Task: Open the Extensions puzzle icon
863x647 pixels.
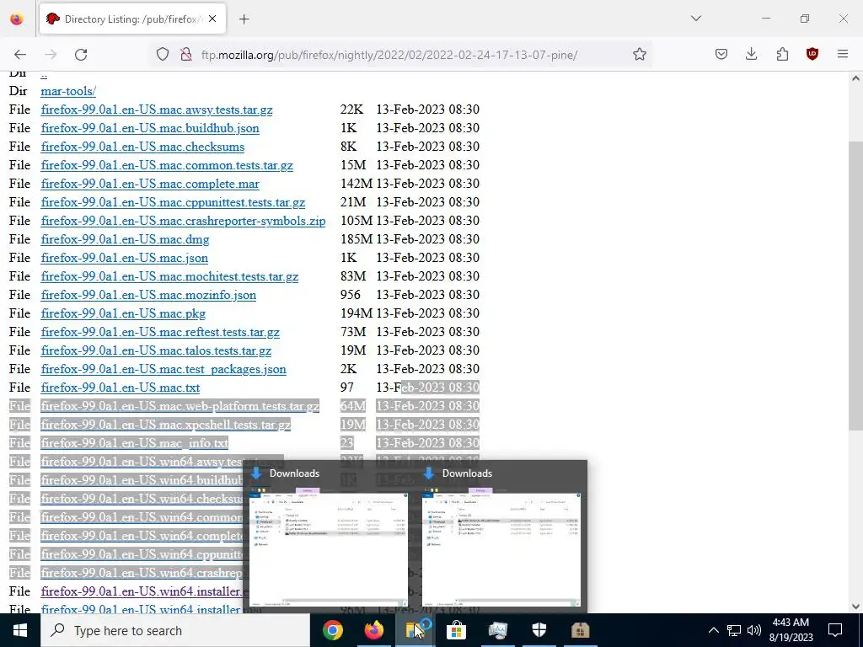Action: click(x=782, y=54)
